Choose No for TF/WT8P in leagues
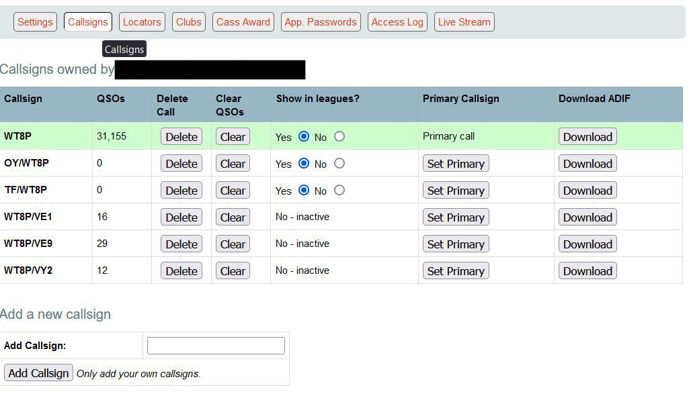 [339, 190]
